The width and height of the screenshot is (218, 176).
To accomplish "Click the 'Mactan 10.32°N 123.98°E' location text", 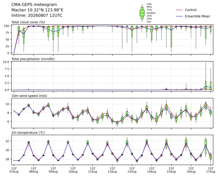I will pyautogui.click(x=37, y=10).
